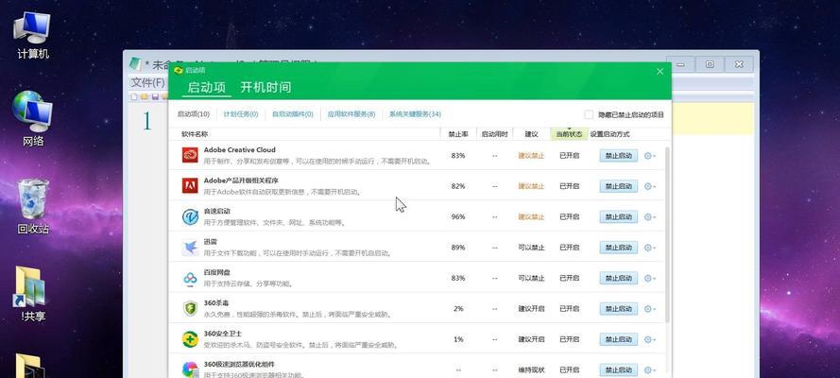Viewport: 840px width, 378px height.
Task: Click the 2% rate in the 360杀毒 row
Action: click(x=458, y=309)
